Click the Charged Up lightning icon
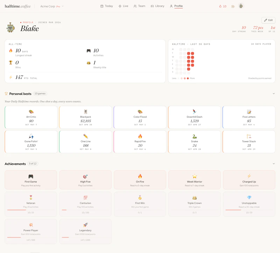 [249, 176]
